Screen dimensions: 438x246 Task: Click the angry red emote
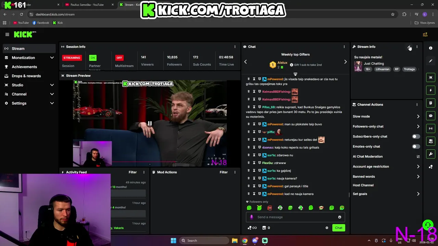tap(270, 208)
